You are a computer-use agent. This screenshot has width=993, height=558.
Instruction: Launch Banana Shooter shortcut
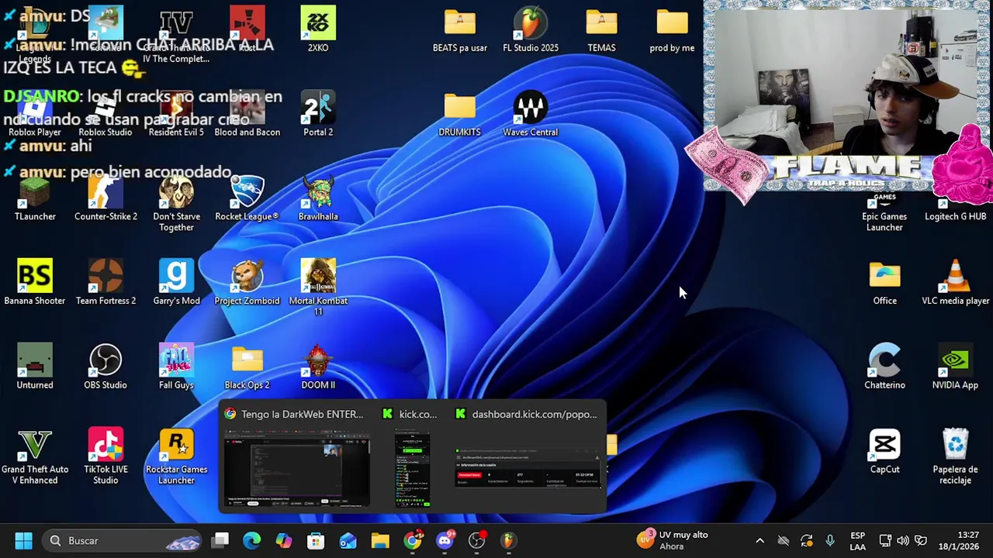[35, 283]
